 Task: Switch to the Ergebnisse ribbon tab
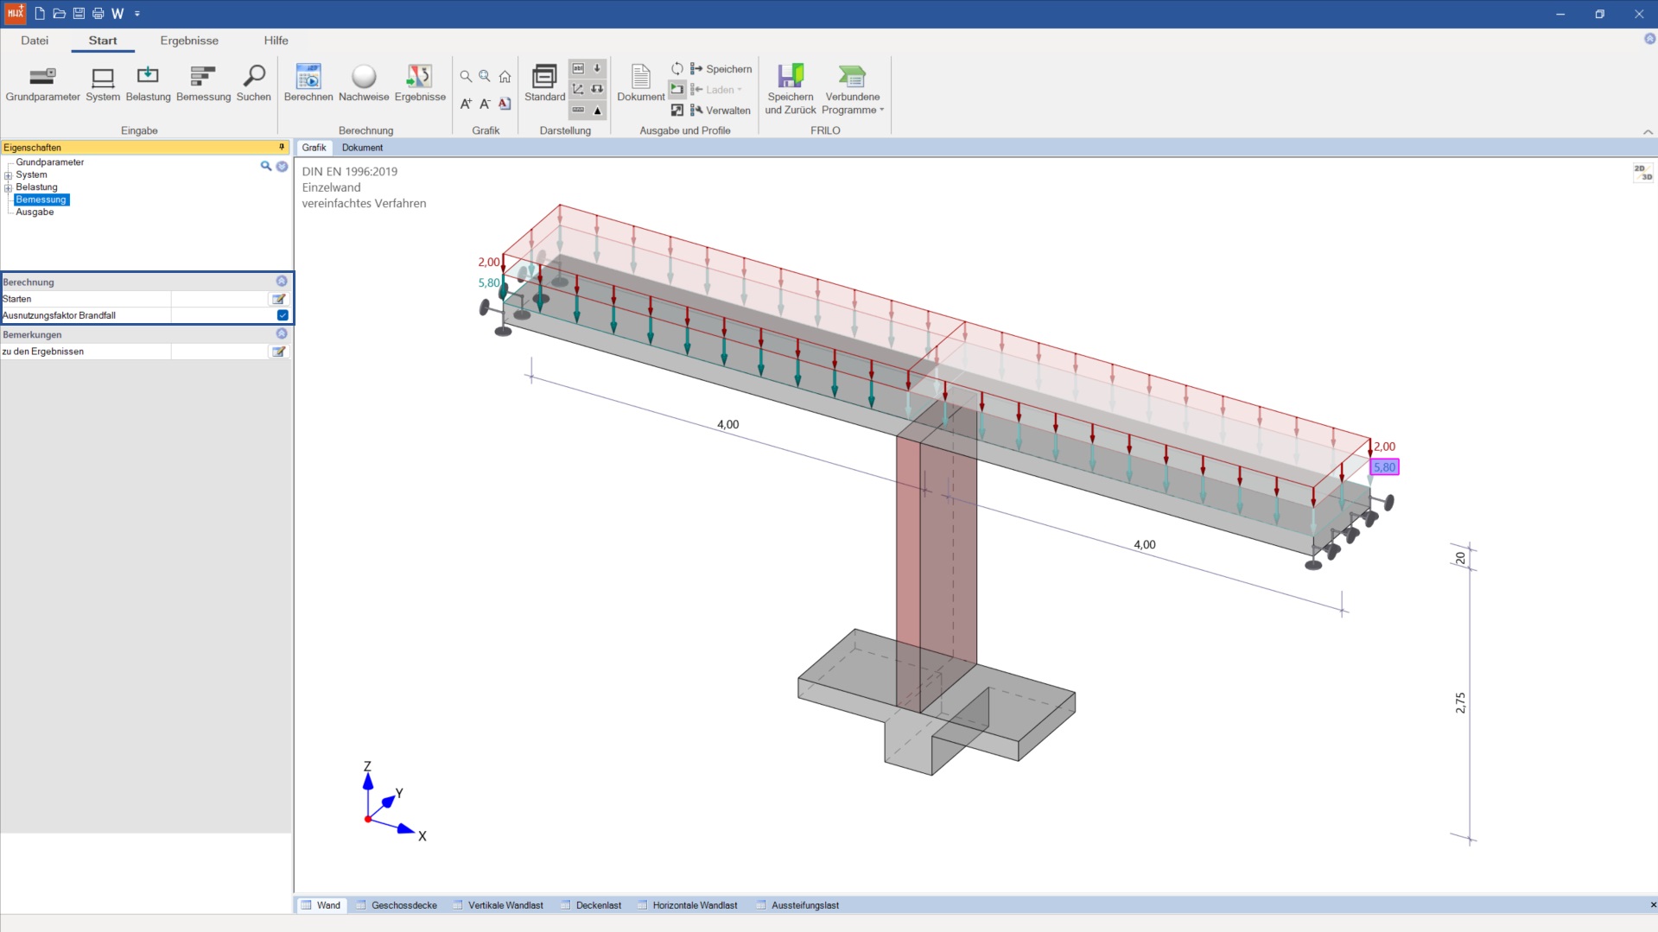point(189,41)
